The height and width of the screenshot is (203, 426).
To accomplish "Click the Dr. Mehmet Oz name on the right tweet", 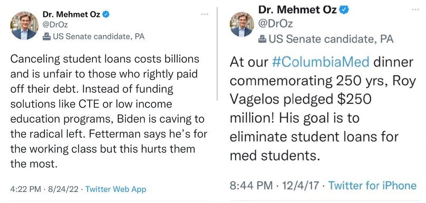I will click(x=297, y=9).
